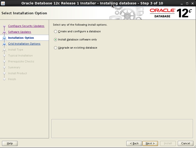
Task: Open the Grid Installation Options step link
Action: click(x=24, y=44)
